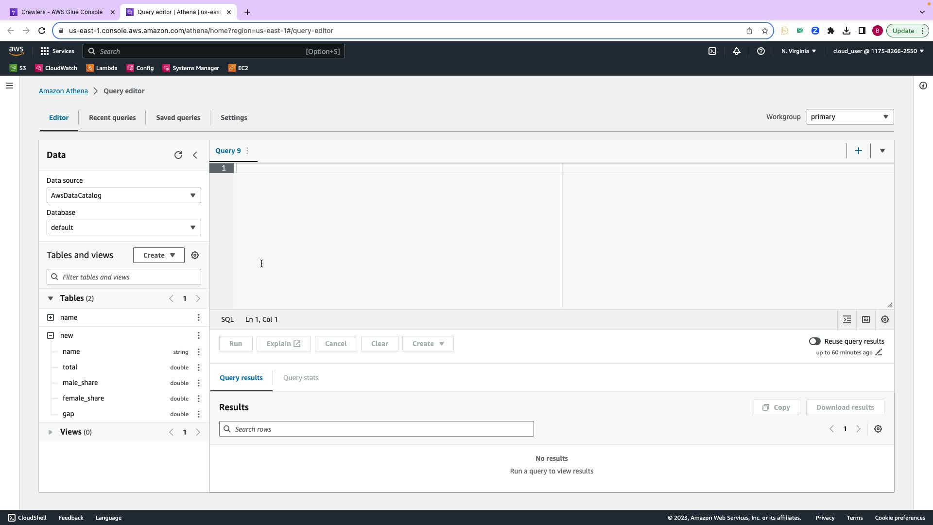This screenshot has height=525, width=933.
Task: Open Tables and views settings gear
Action: click(x=195, y=255)
